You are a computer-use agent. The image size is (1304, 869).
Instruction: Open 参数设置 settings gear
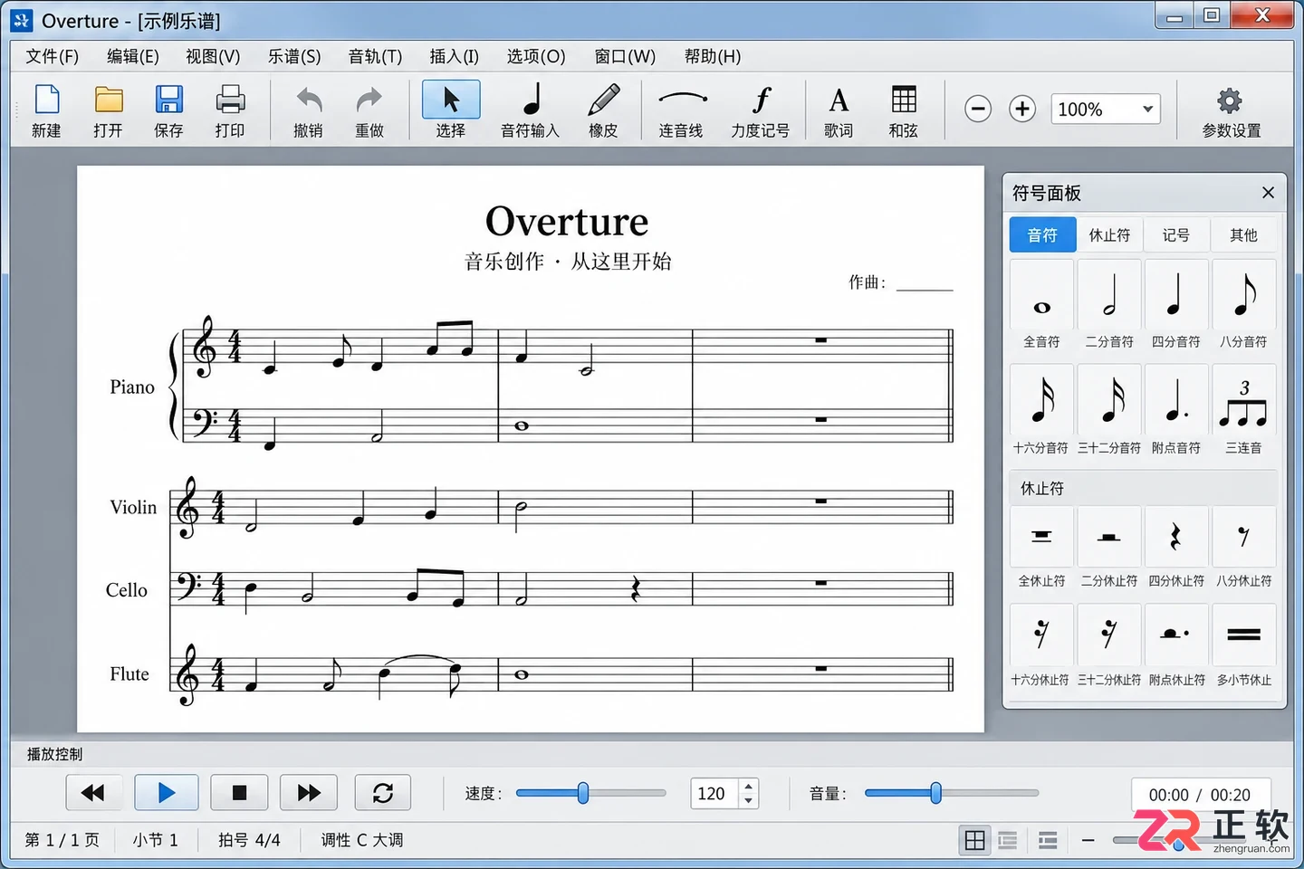1232,110
